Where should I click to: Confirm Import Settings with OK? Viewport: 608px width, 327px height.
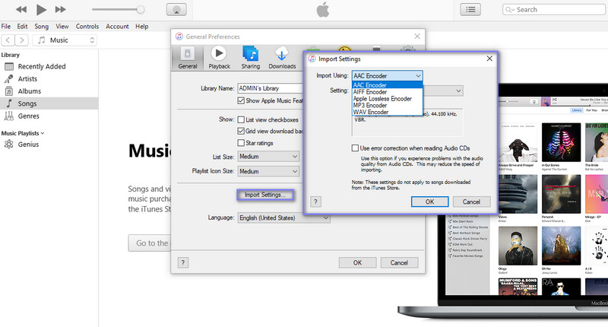429,202
